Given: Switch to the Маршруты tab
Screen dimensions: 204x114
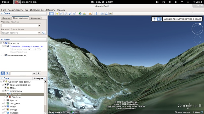Looking at the screenshot, I should pos(35,18).
